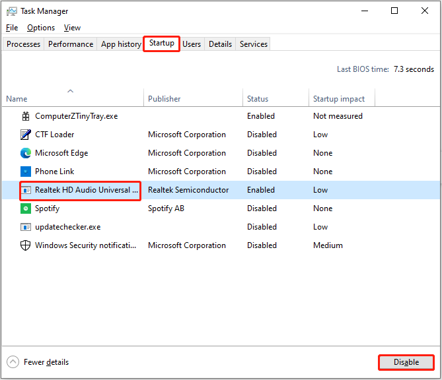The height and width of the screenshot is (380, 442).
Task: Select the ComputerZTinyTray.exe name
Action: click(x=77, y=116)
